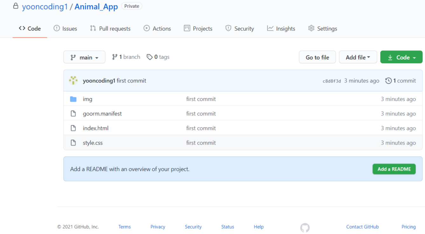425x234 pixels.
Task: Click the Actions tab play icon
Action: (x=147, y=28)
